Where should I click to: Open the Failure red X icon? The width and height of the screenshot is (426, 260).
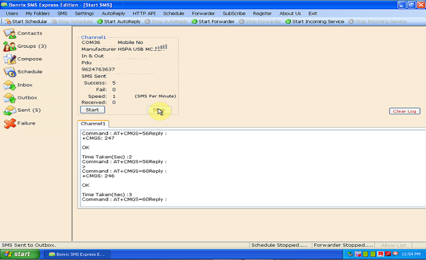10,123
